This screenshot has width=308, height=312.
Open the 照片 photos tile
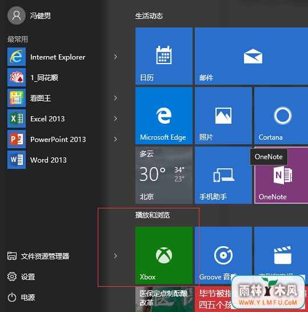click(223, 116)
